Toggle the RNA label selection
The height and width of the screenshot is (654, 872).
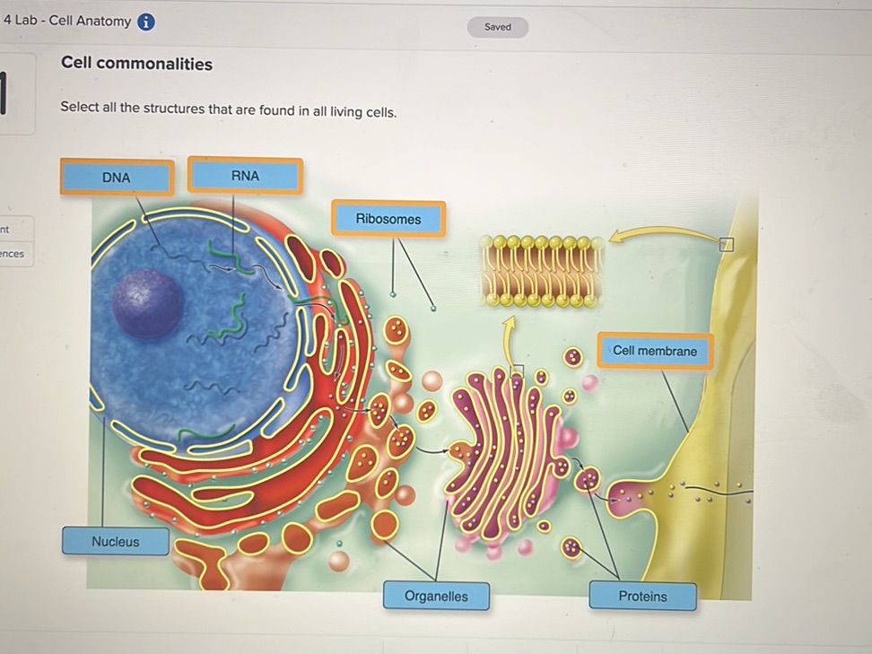[x=245, y=176]
